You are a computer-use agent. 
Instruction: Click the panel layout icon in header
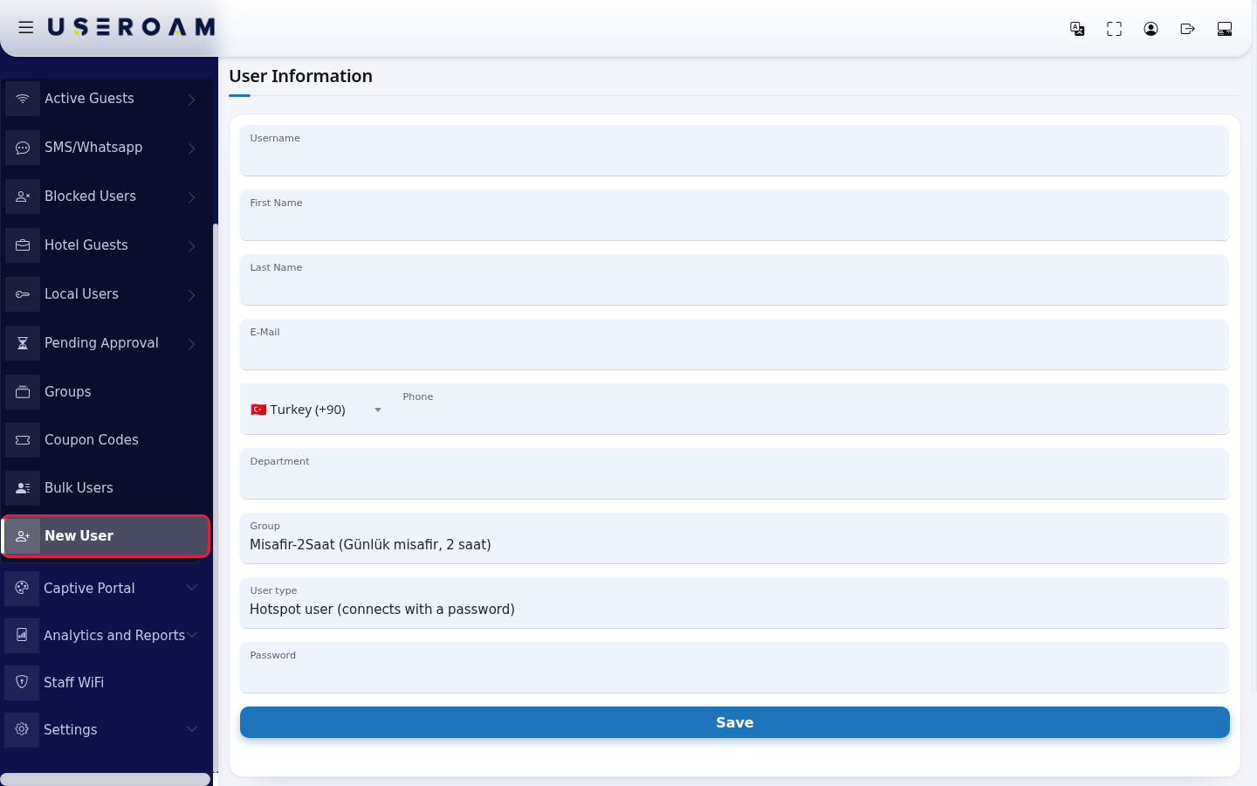click(x=1224, y=29)
